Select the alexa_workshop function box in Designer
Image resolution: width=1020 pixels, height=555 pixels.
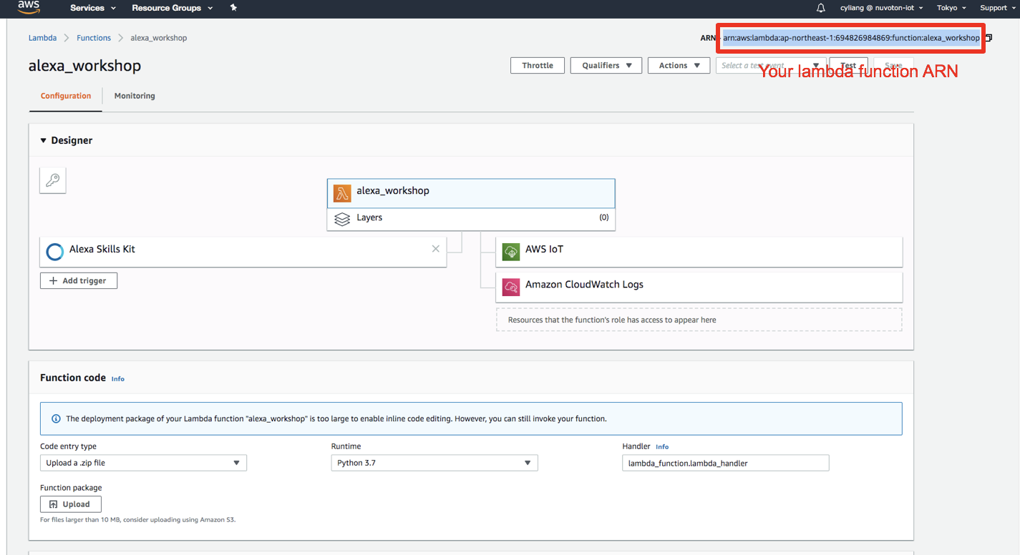pos(471,193)
